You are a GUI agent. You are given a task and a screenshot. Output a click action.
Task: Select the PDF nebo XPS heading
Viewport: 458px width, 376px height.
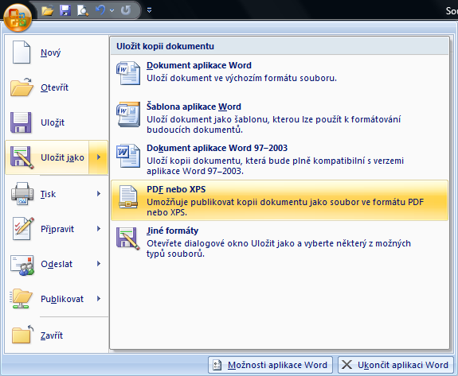(176, 189)
